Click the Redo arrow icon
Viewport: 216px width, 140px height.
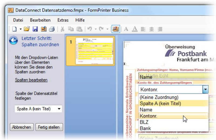[x=101, y=29]
